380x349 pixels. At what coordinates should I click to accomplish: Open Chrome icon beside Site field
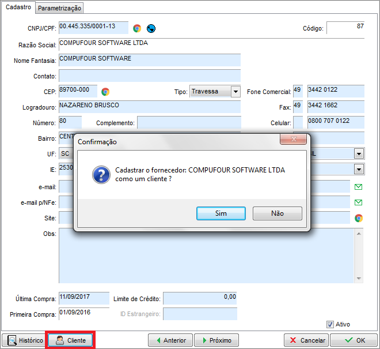tap(359, 218)
